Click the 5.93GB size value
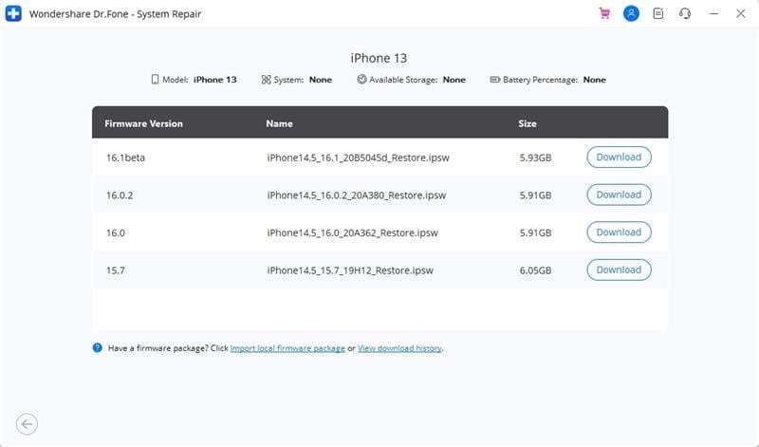 pos(535,158)
